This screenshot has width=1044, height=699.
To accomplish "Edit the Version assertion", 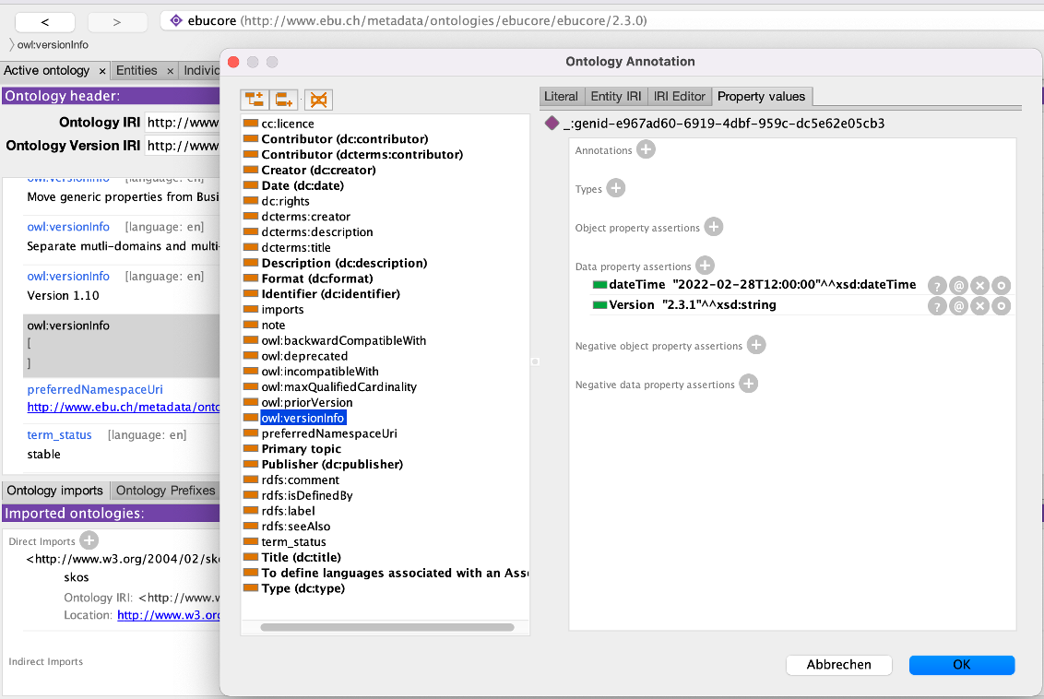I will pyautogui.click(x=1001, y=306).
